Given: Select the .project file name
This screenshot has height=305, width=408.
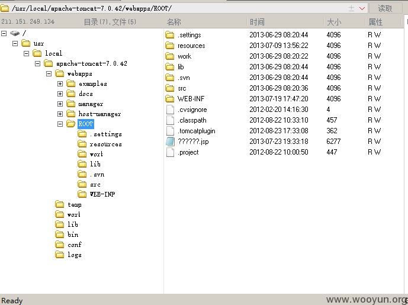Looking at the screenshot, I should tap(188, 152).
